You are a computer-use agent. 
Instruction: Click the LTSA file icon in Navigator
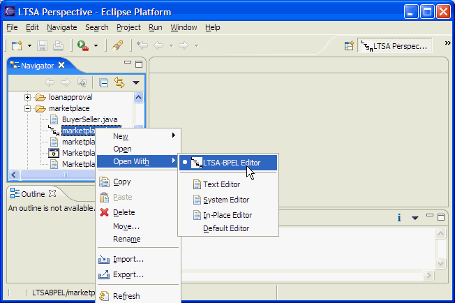coord(54,131)
